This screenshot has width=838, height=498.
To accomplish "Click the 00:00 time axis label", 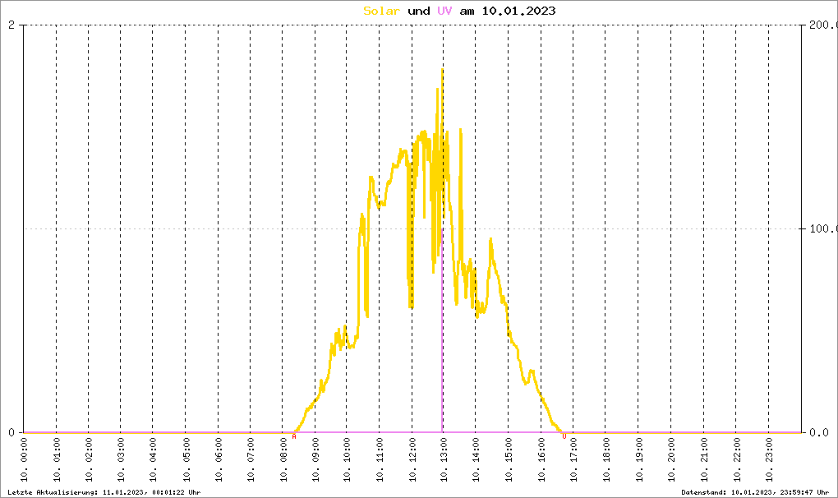I will point(24,459).
